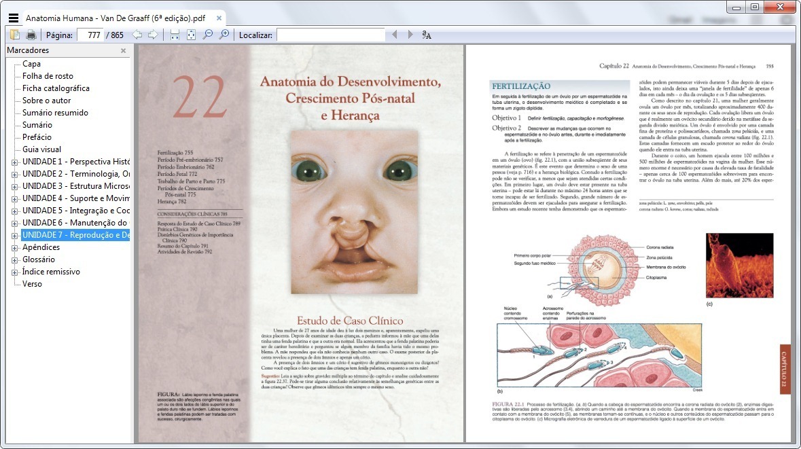Image resolution: width=801 pixels, height=449 pixels.
Task: Click the fertilization diagram Figure 22.1
Action: (x=599, y=312)
